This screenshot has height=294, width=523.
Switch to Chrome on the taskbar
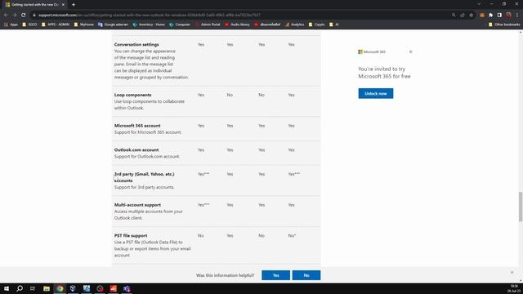pos(60,288)
